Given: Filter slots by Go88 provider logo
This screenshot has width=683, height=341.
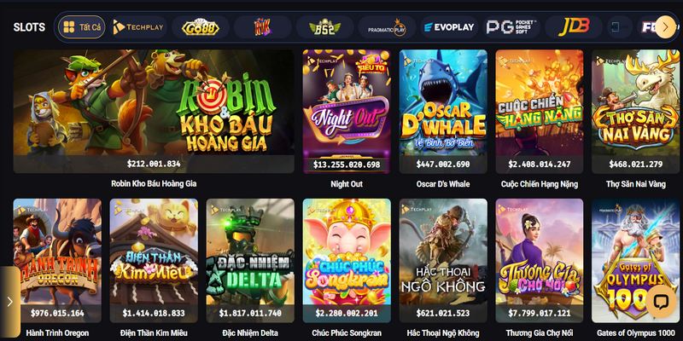Looking at the screenshot, I should click(x=201, y=27).
